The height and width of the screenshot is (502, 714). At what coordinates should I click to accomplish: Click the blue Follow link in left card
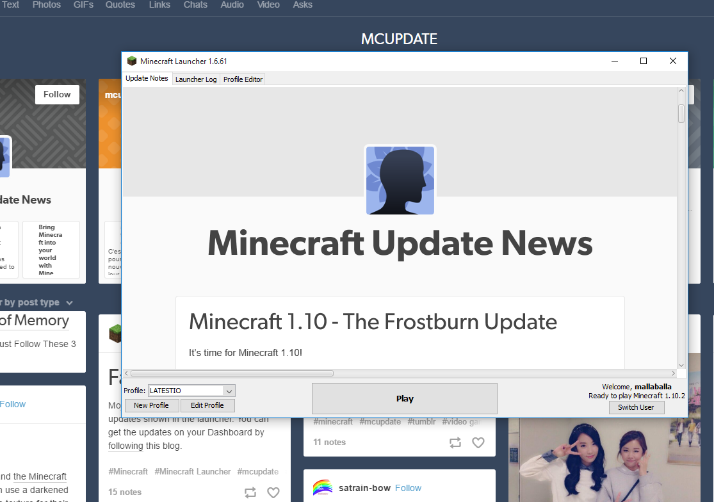(13, 404)
